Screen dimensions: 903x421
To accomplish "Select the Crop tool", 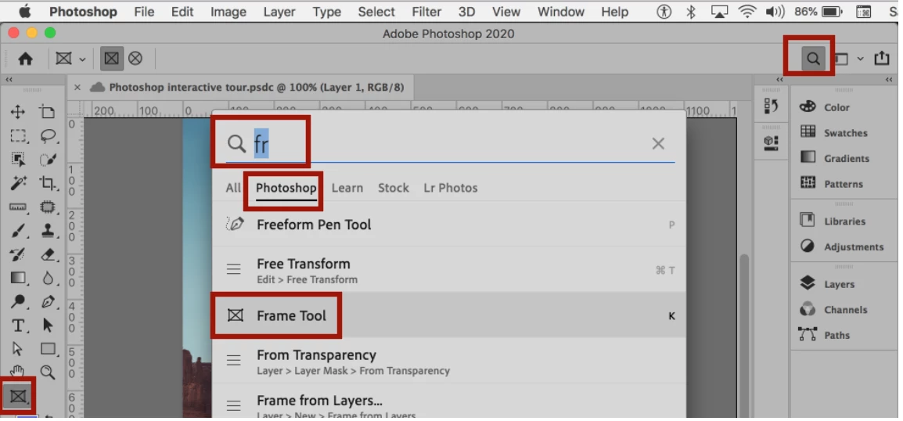I will pos(47,183).
